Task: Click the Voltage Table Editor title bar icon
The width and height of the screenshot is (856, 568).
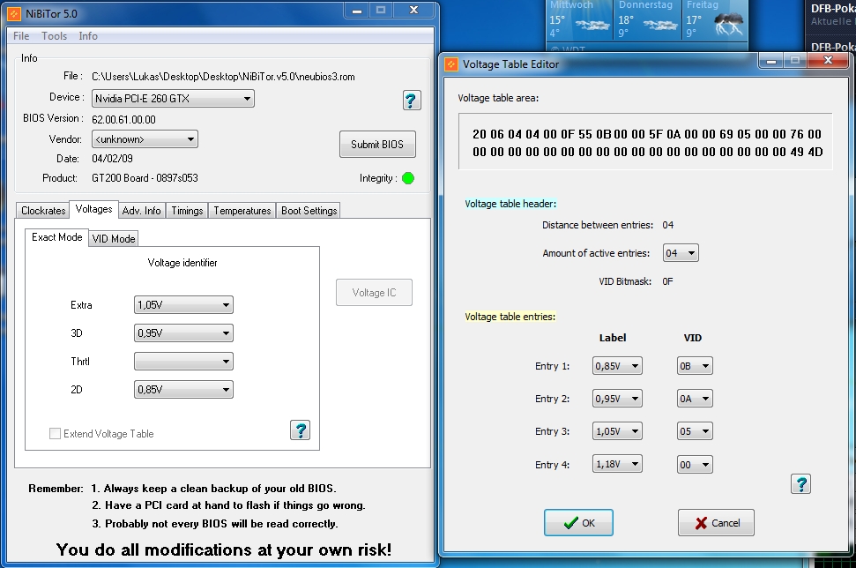Action: click(x=451, y=64)
